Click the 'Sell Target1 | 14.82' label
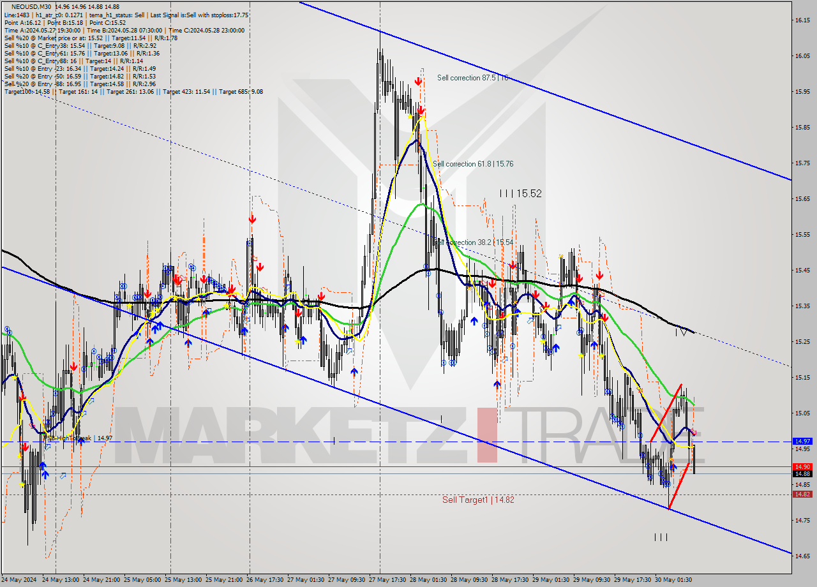The width and height of the screenshot is (817, 587). pos(478,500)
